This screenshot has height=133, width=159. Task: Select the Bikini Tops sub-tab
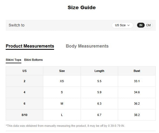pos(14,60)
